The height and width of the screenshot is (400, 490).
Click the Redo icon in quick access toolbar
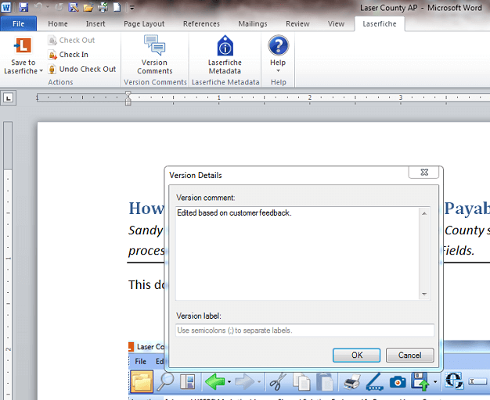click(x=59, y=7)
